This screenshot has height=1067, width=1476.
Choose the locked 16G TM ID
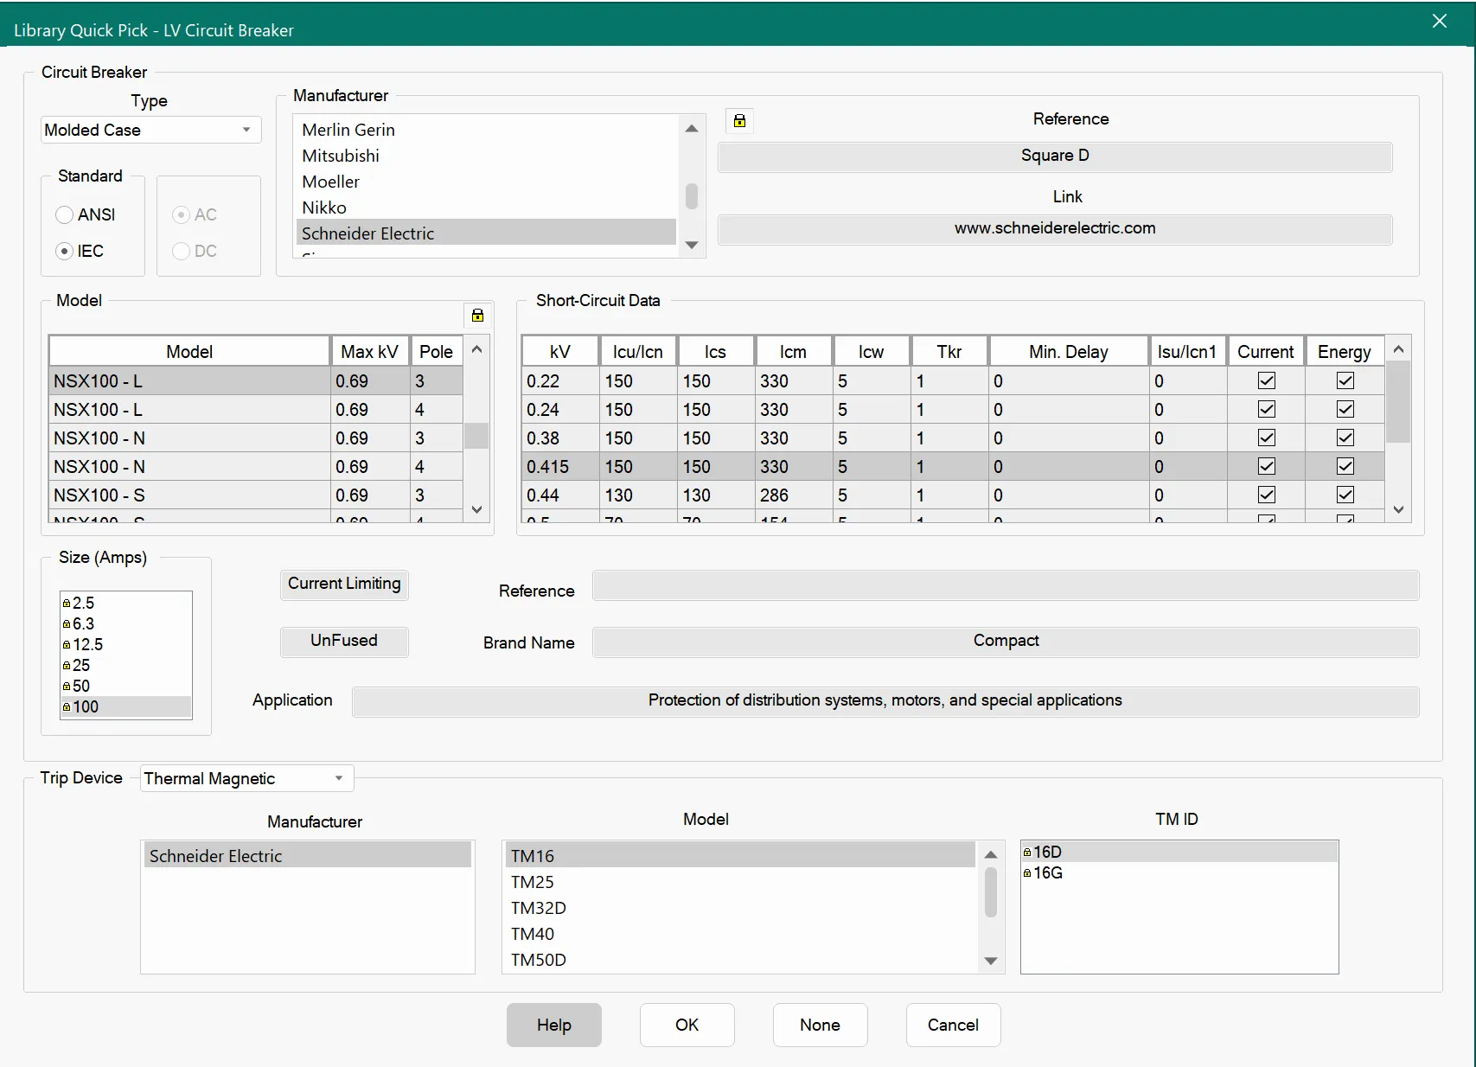click(1048, 872)
